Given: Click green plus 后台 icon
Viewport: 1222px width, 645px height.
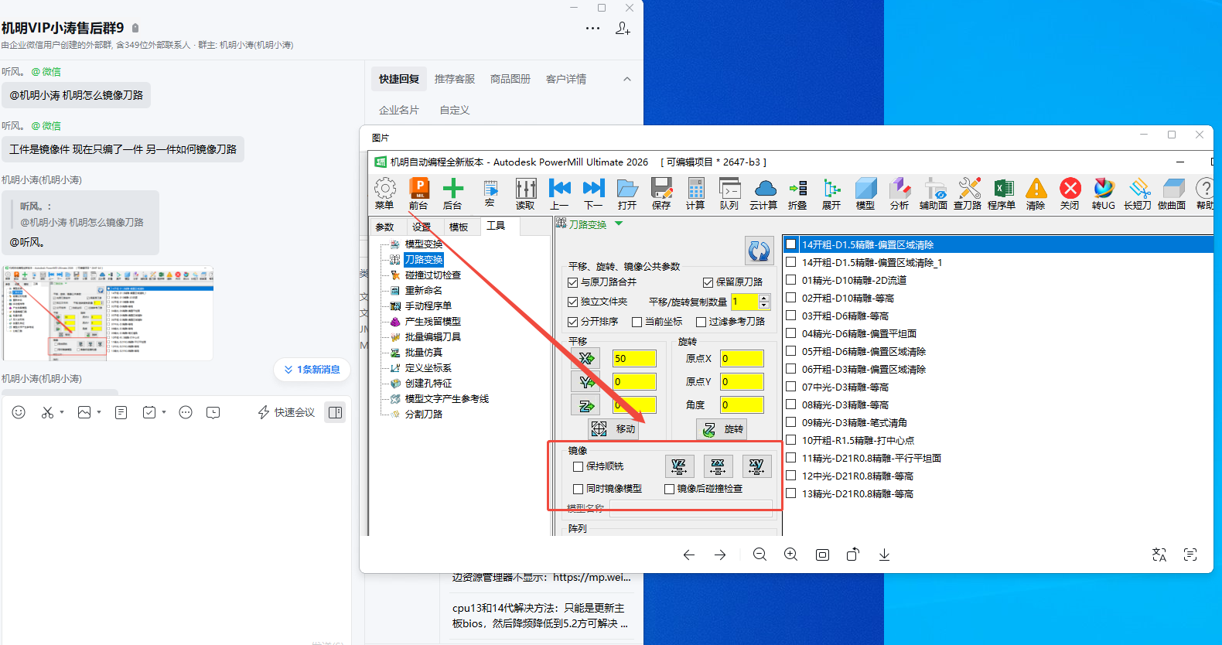Looking at the screenshot, I should tap(452, 193).
